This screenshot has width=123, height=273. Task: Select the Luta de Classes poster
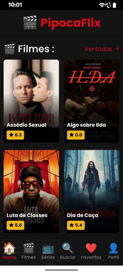point(31,191)
